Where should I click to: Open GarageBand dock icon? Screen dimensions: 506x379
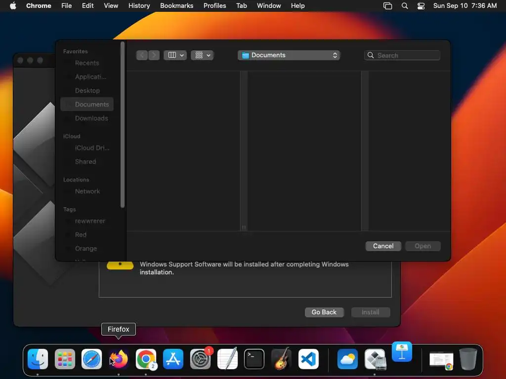pyautogui.click(x=281, y=359)
